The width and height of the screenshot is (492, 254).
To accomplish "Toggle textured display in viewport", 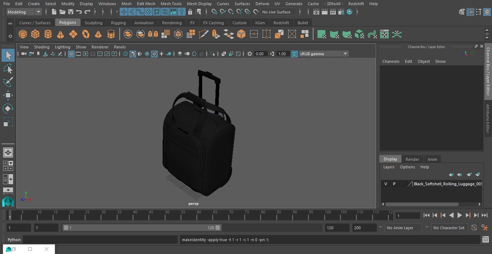I will click(x=154, y=54).
